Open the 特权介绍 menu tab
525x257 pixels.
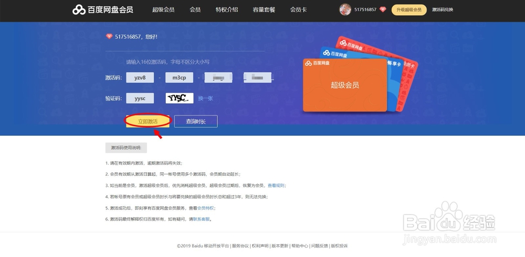click(x=227, y=9)
